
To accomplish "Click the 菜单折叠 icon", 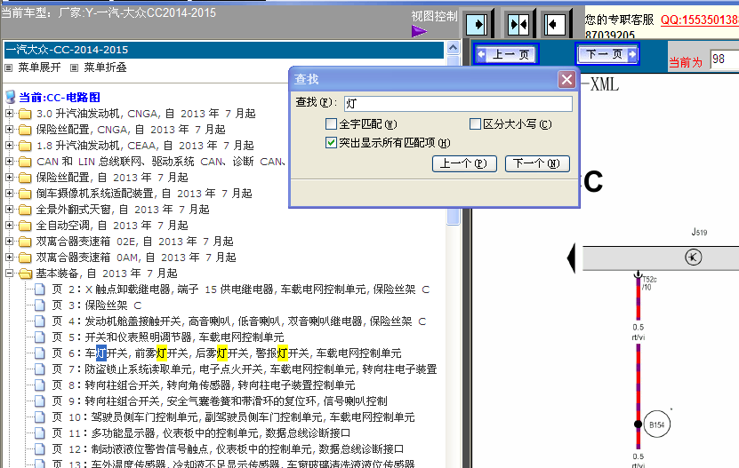I will tap(74, 67).
